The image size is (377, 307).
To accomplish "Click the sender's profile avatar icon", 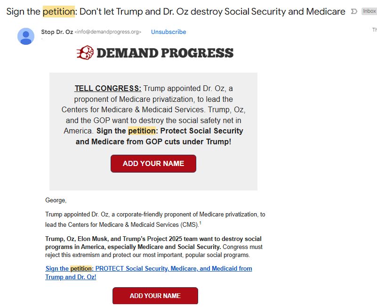I will tap(26, 36).
